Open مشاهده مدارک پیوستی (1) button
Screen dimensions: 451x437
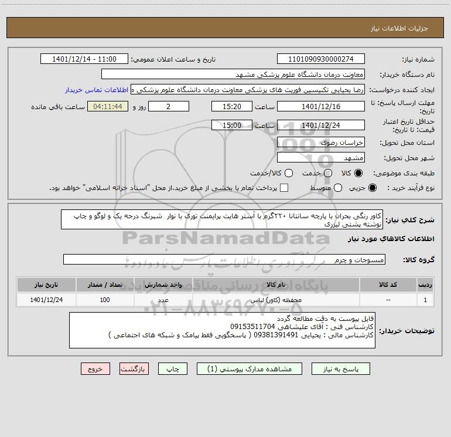(250, 369)
